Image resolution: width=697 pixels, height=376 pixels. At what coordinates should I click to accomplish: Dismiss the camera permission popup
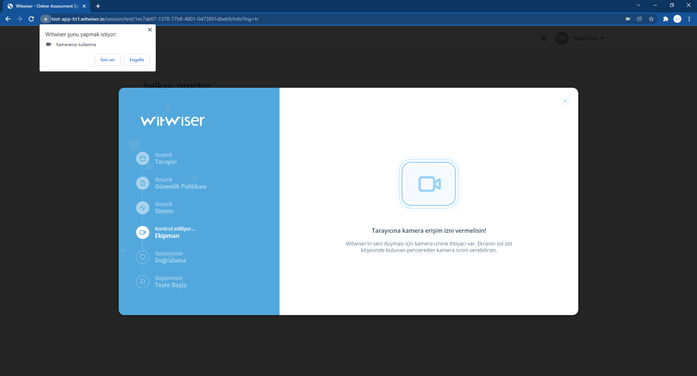pyautogui.click(x=150, y=30)
